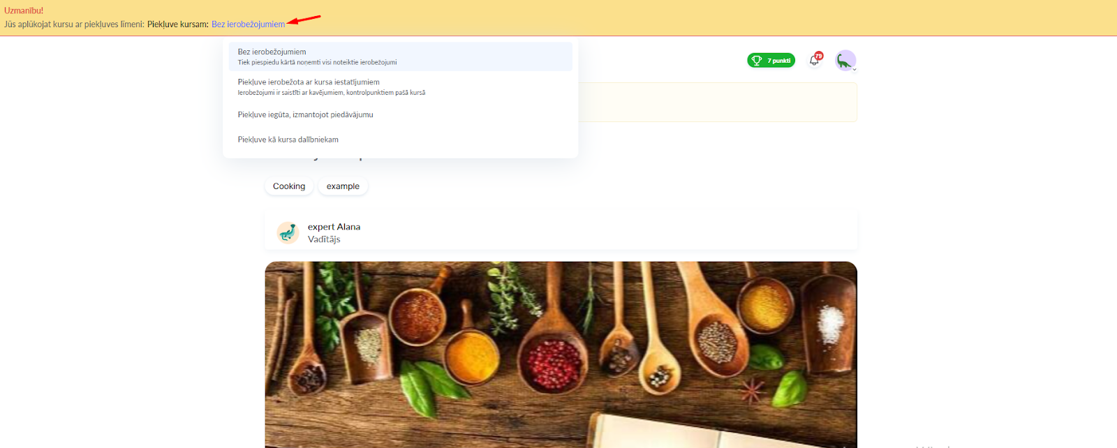Click the pale yellow notice box
Viewport: 1117px width, 448px height.
[x=717, y=103]
